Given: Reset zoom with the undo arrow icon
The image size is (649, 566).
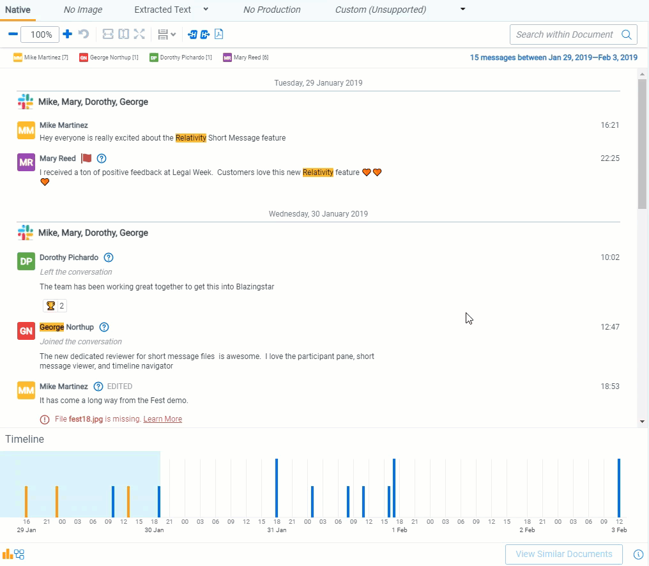Looking at the screenshot, I should coord(84,34).
